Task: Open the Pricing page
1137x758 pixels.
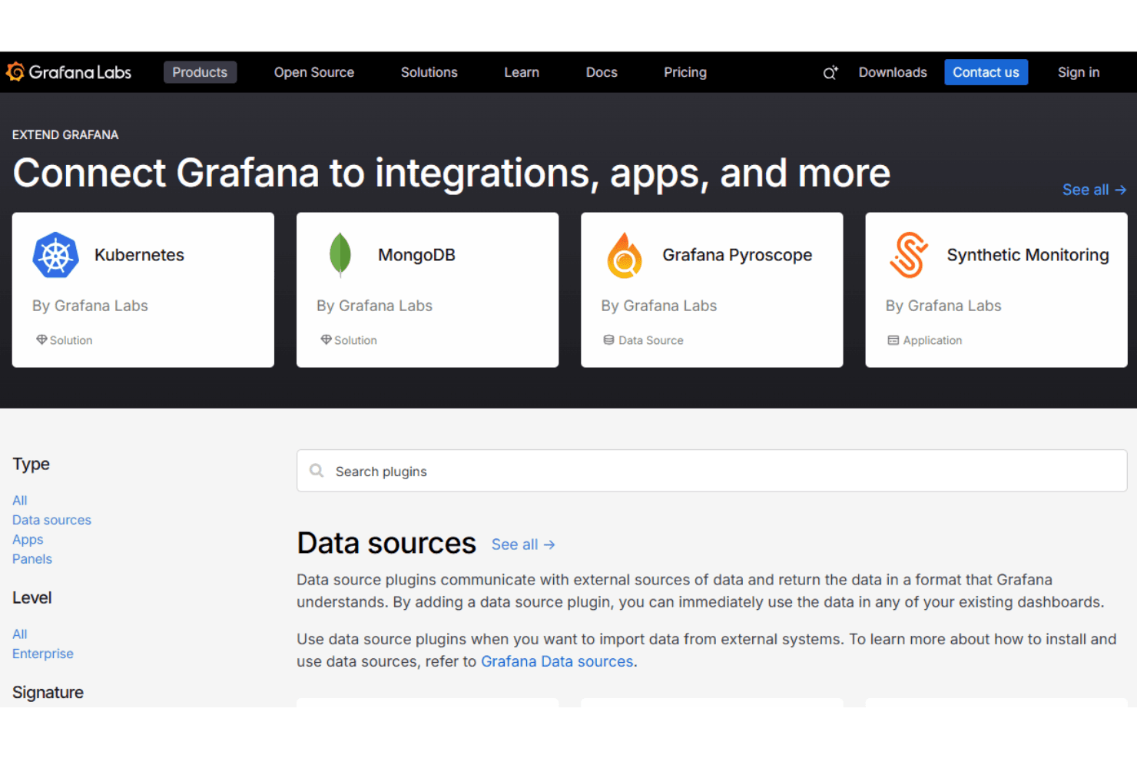Action: (685, 72)
